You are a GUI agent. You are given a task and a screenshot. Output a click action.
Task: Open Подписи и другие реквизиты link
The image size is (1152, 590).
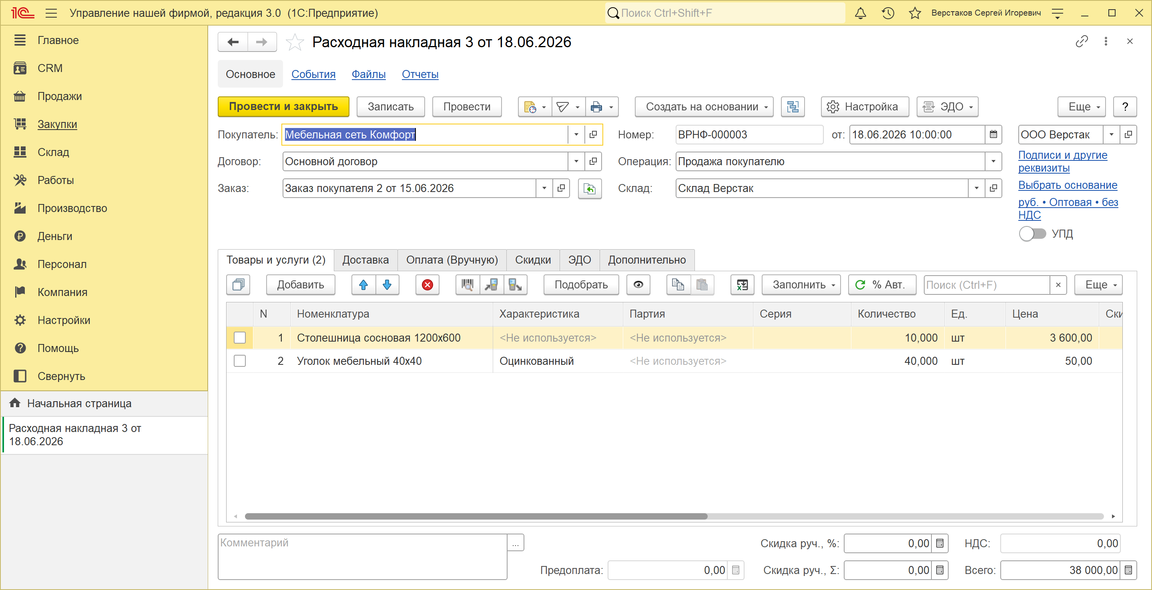click(1063, 161)
